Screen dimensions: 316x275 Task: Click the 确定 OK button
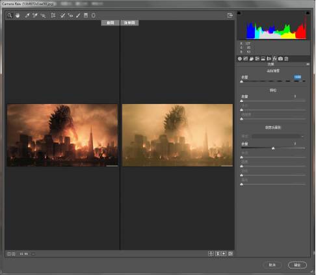(297, 265)
